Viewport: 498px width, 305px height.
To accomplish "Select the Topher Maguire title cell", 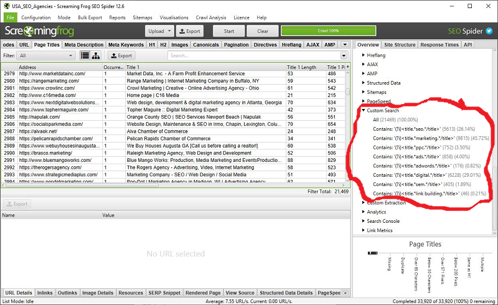I will pyautogui.click(x=206, y=110).
